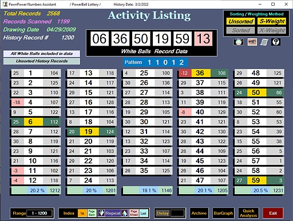Click the Delay value input box

(177, 213)
